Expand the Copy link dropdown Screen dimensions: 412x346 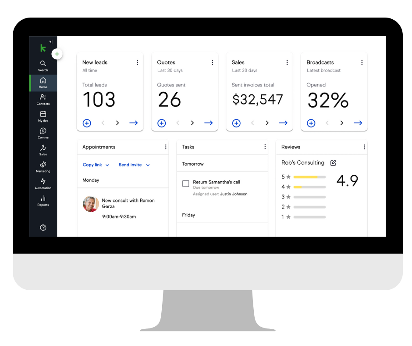(x=96, y=165)
